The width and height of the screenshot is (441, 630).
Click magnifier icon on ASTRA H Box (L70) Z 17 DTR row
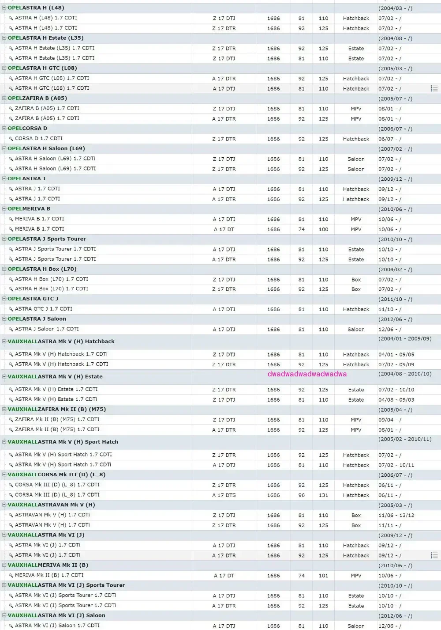click(x=11, y=289)
